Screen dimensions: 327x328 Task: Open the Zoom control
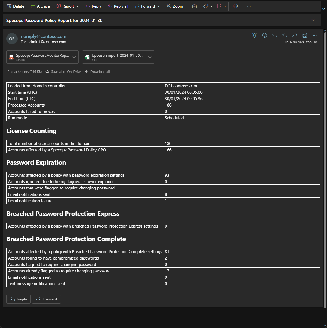175,6
